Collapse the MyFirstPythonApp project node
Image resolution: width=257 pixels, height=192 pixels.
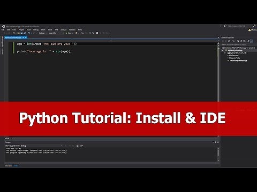tap(223, 51)
